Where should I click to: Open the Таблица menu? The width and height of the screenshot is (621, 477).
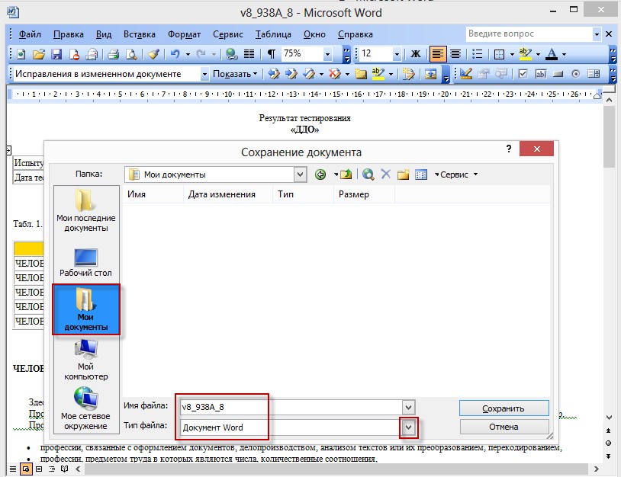[273, 34]
